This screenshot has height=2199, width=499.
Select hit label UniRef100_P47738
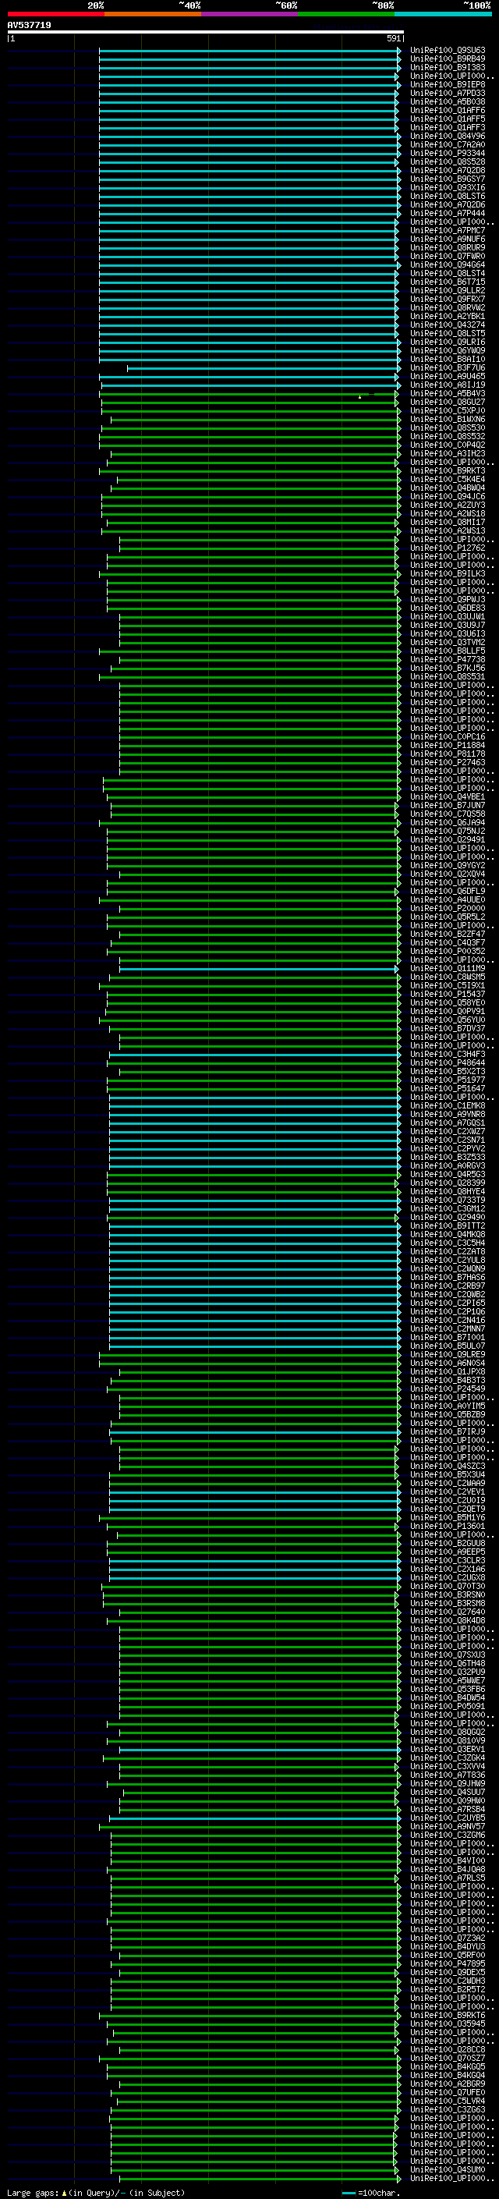click(448, 659)
